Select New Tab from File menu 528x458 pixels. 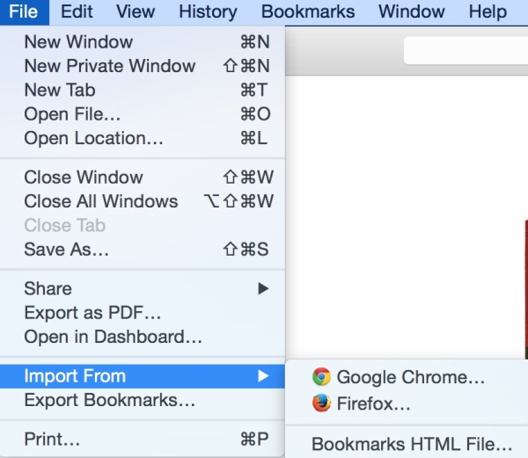pos(60,90)
